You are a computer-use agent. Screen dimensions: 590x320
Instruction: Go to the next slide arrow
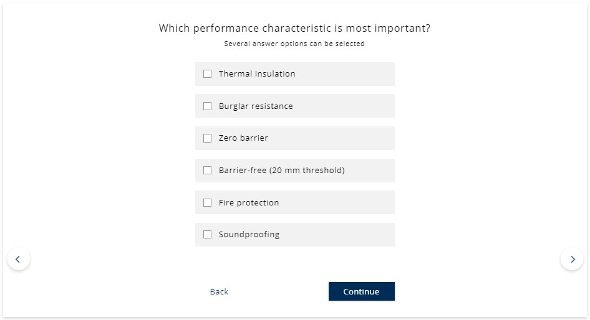(x=572, y=259)
